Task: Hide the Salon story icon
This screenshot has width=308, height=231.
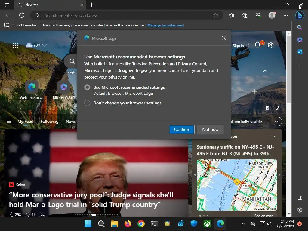Action: point(43,214)
